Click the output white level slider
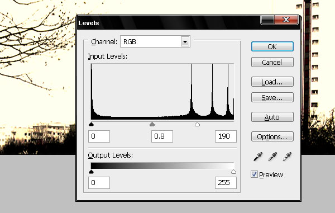Screen dimensions: 335x213 (x=233, y=172)
